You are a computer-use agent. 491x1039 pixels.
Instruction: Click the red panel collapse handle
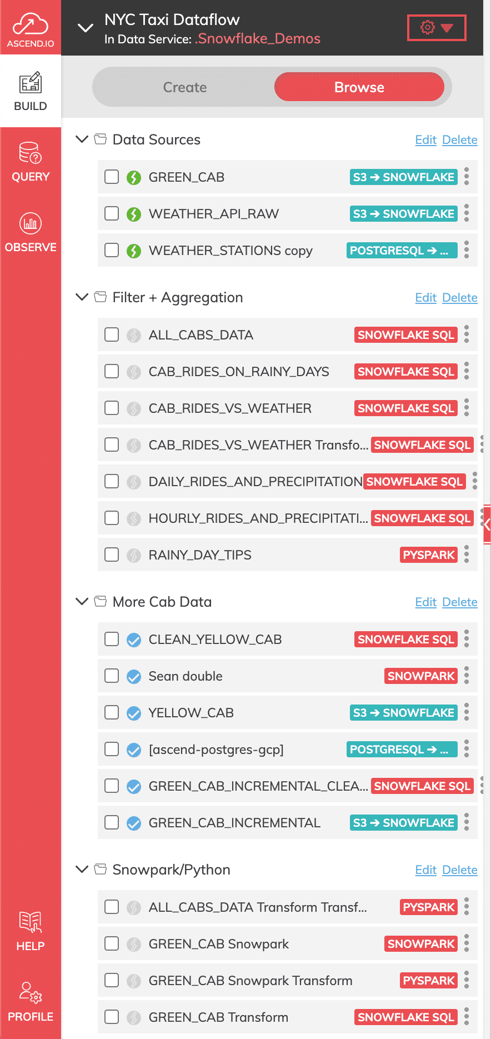point(487,525)
